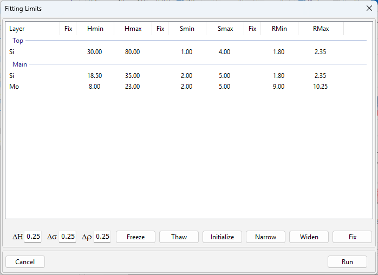Click Main Si Hmax value 35.00
This screenshot has height=275, width=378.
coord(132,76)
